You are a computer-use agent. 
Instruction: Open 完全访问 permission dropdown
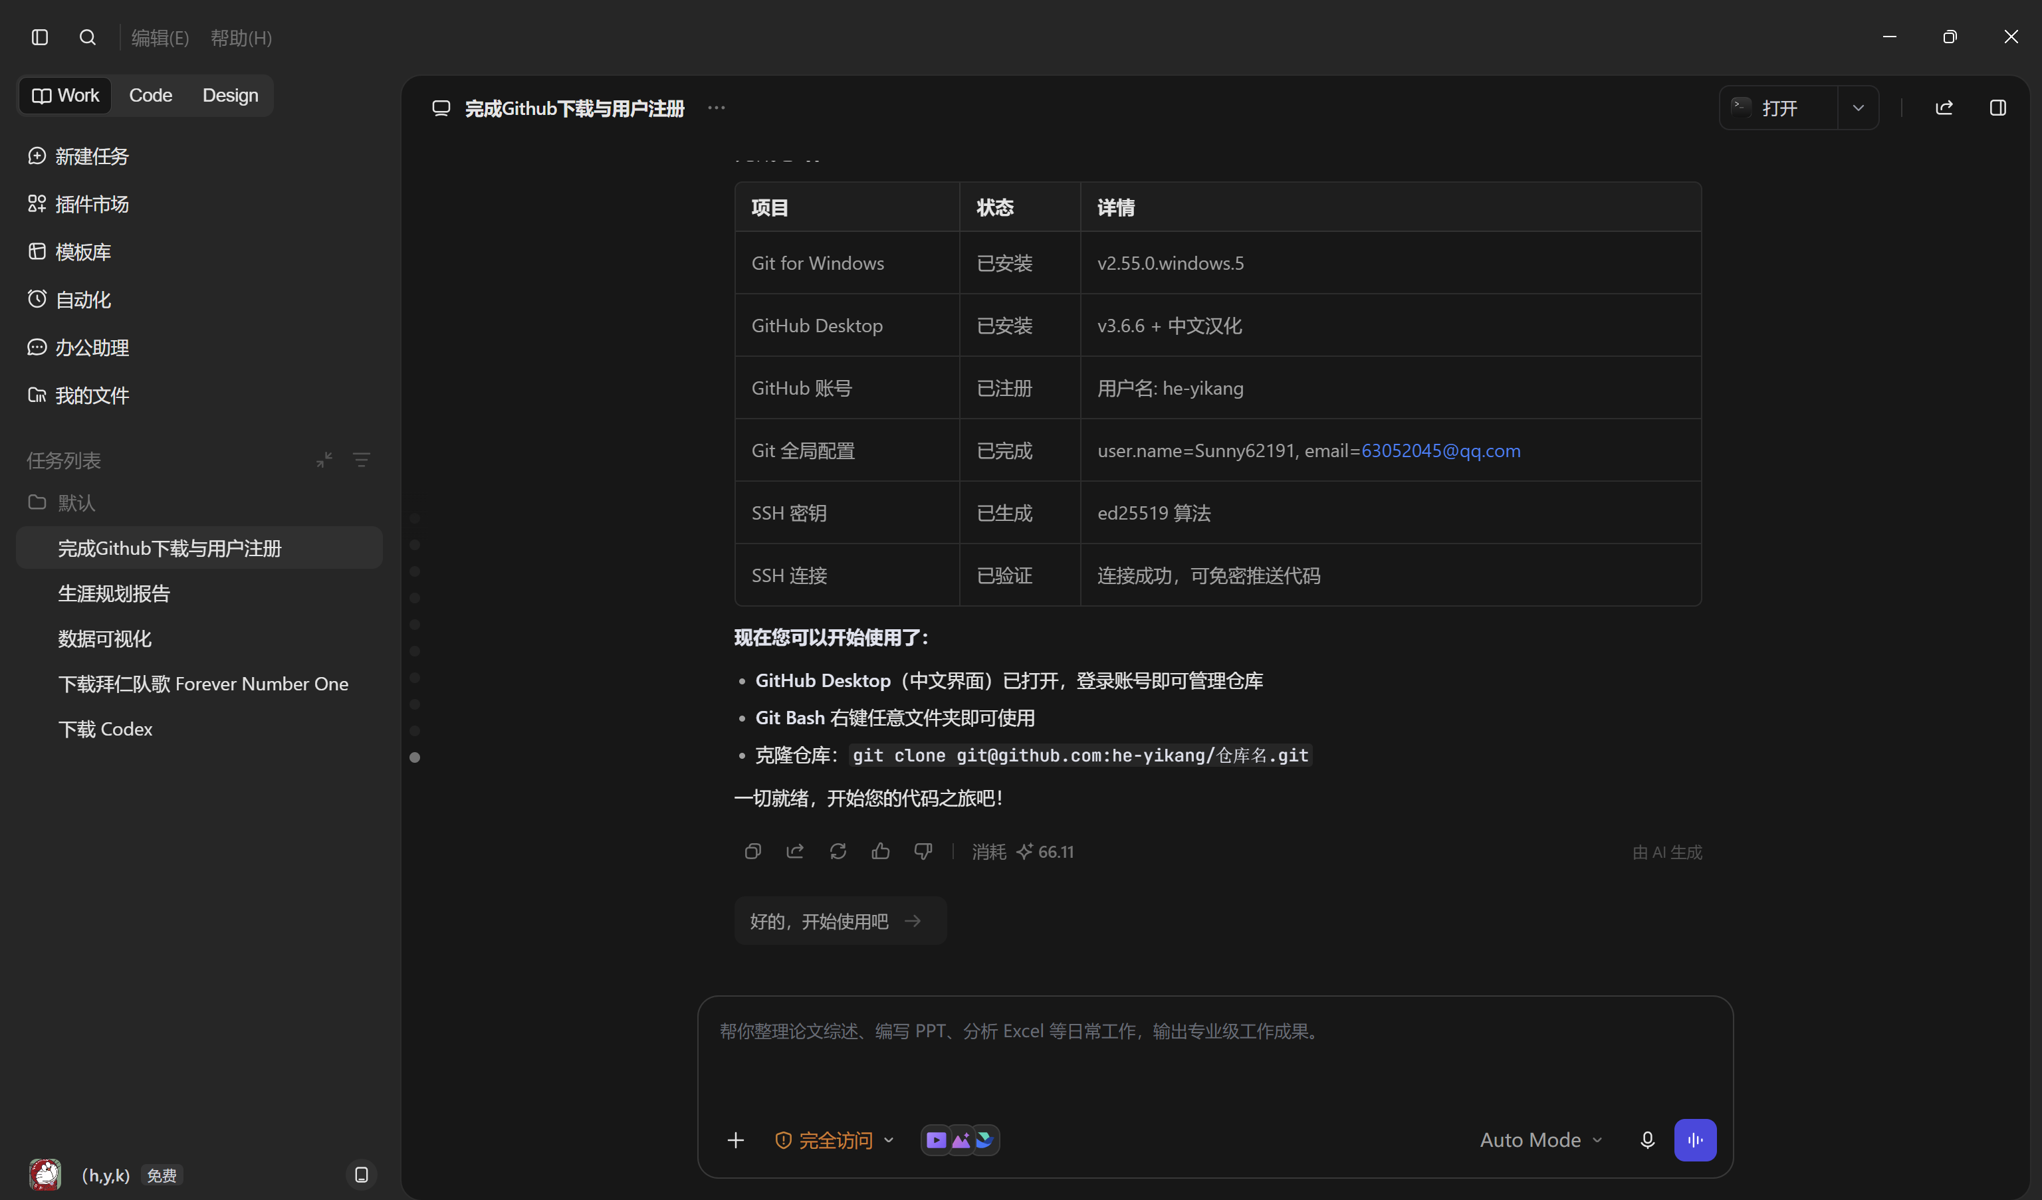835,1141
